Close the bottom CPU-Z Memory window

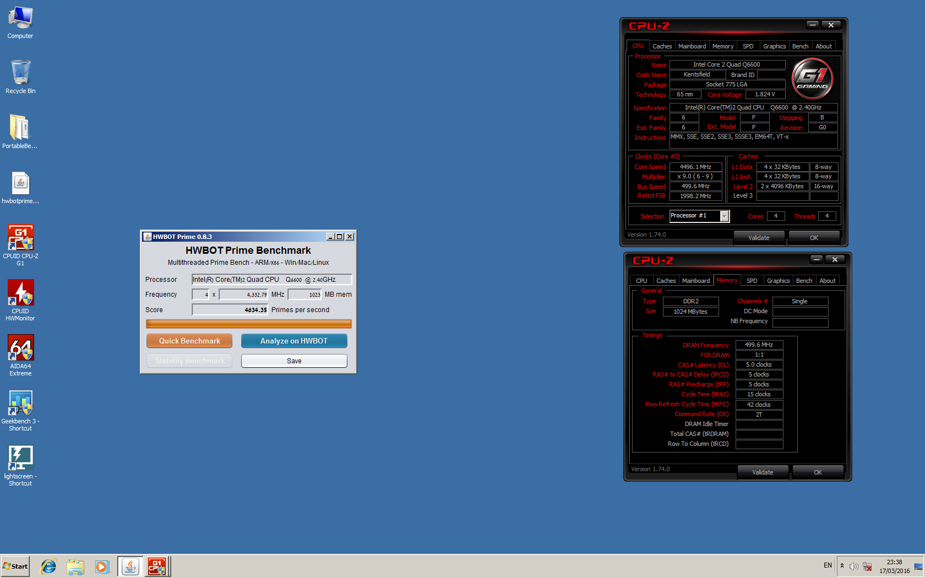pyautogui.click(x=835, y=259)
